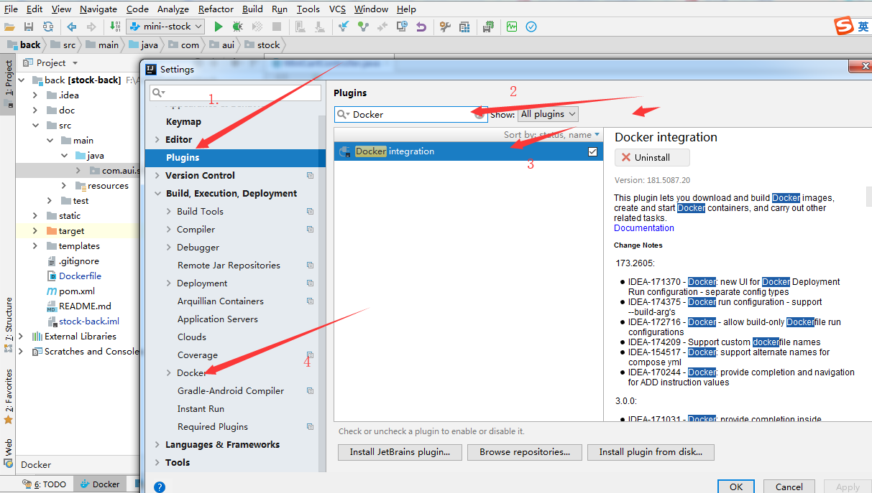Click the VCS Commit icon
Image resolution: width=872 pixels, height=493 pixels.
point(363,27)
